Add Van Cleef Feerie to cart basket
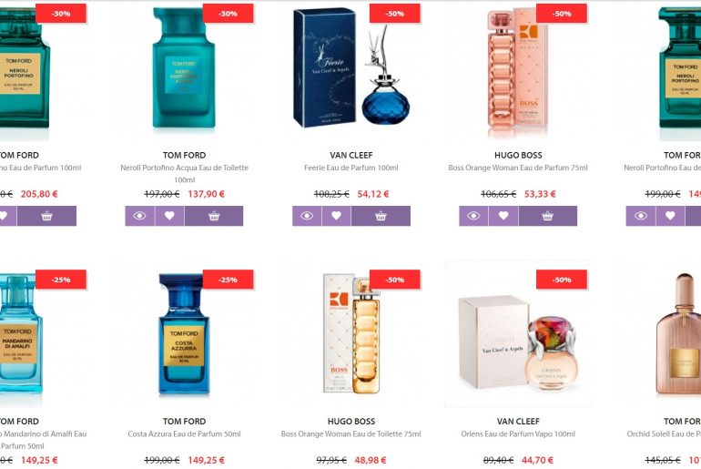Image resolution: width=701 pixels, height=469 pixels. pyautogui.click(x=381, y=216)
